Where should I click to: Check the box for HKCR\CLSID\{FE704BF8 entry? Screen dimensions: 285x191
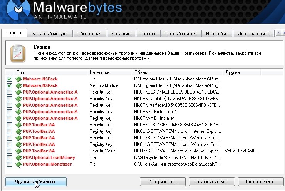[x=10, y=125]
